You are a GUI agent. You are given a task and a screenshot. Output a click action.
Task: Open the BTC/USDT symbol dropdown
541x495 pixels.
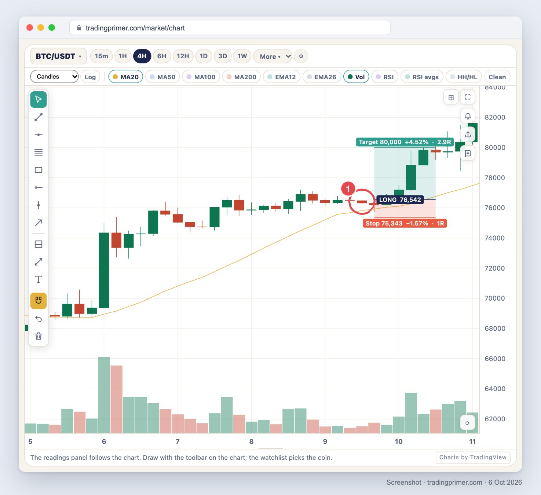tap(58, 56)
